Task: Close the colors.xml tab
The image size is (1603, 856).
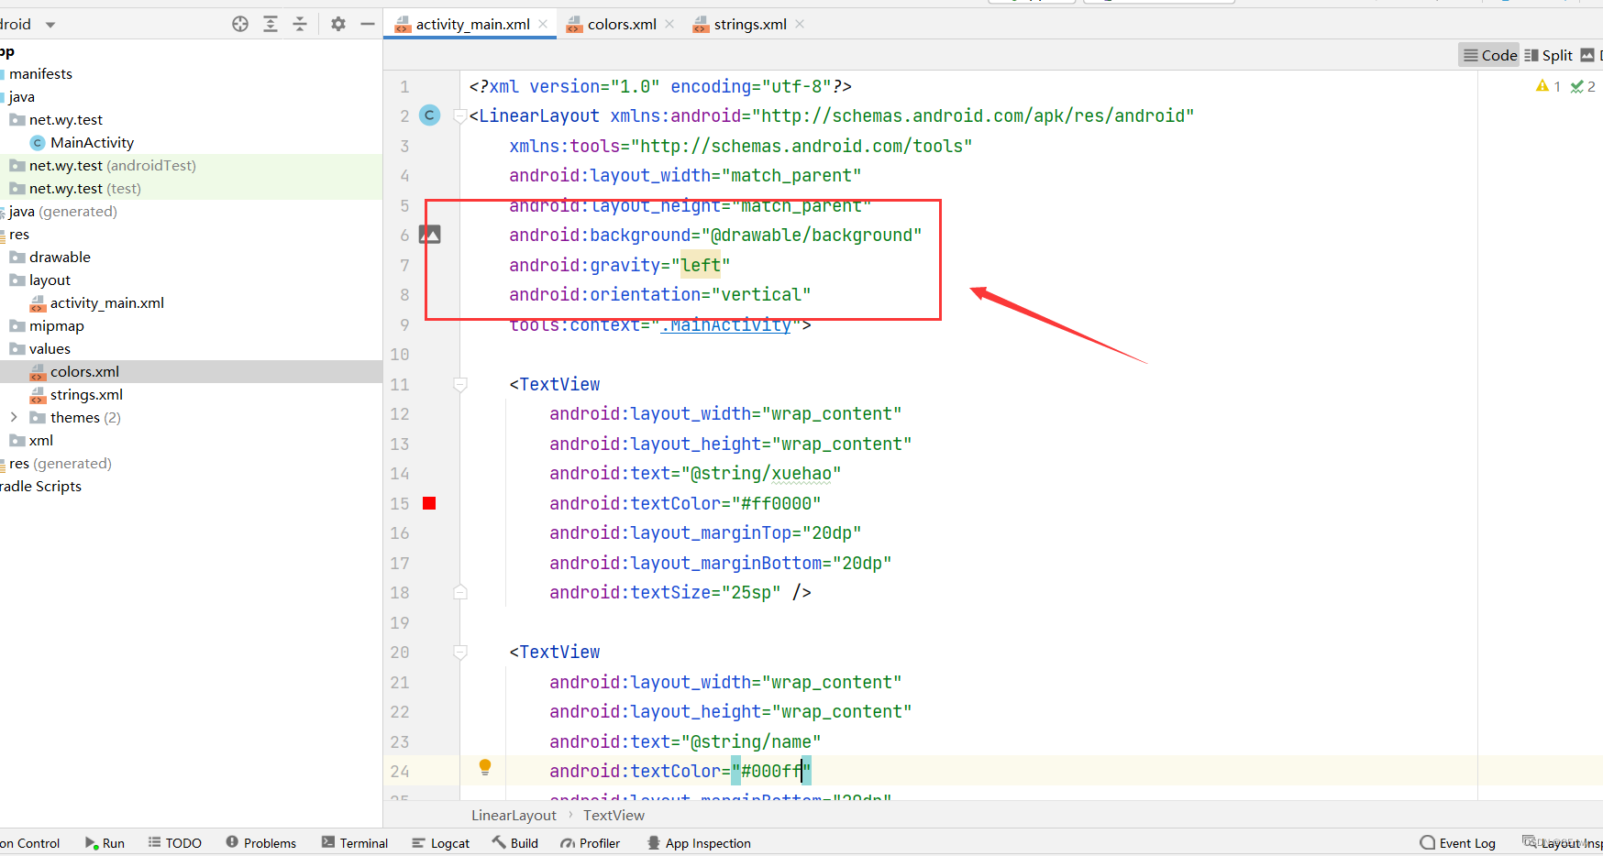Action: [669, 24]
